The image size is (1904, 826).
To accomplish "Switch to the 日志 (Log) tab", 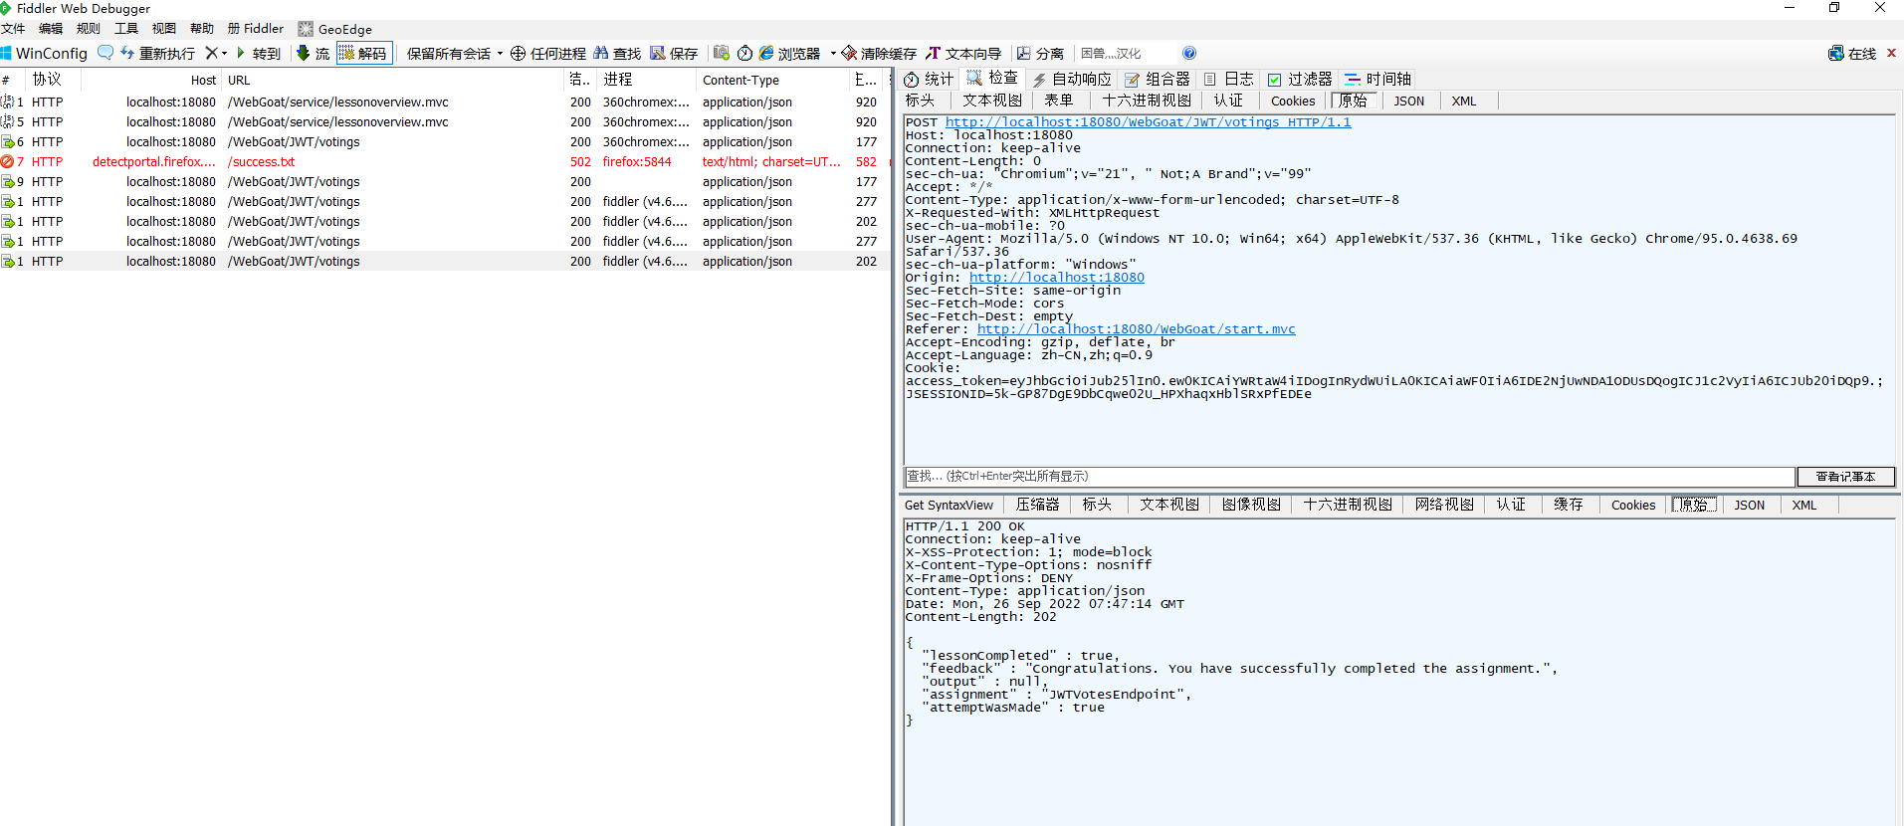I will click(1228, 79).
